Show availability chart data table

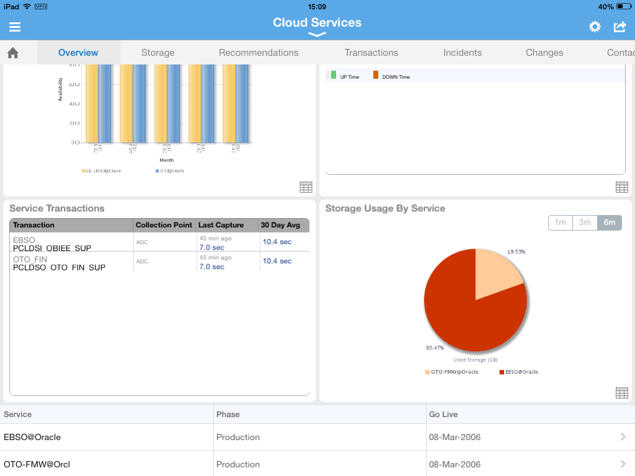pyautogui.click(x=306, y=187)
